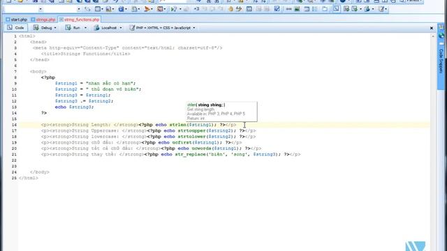Click the chain link icon beside the combo boxes
This screenshot has width=447, height=251.
pyautogui.click(x=87, y=9)
